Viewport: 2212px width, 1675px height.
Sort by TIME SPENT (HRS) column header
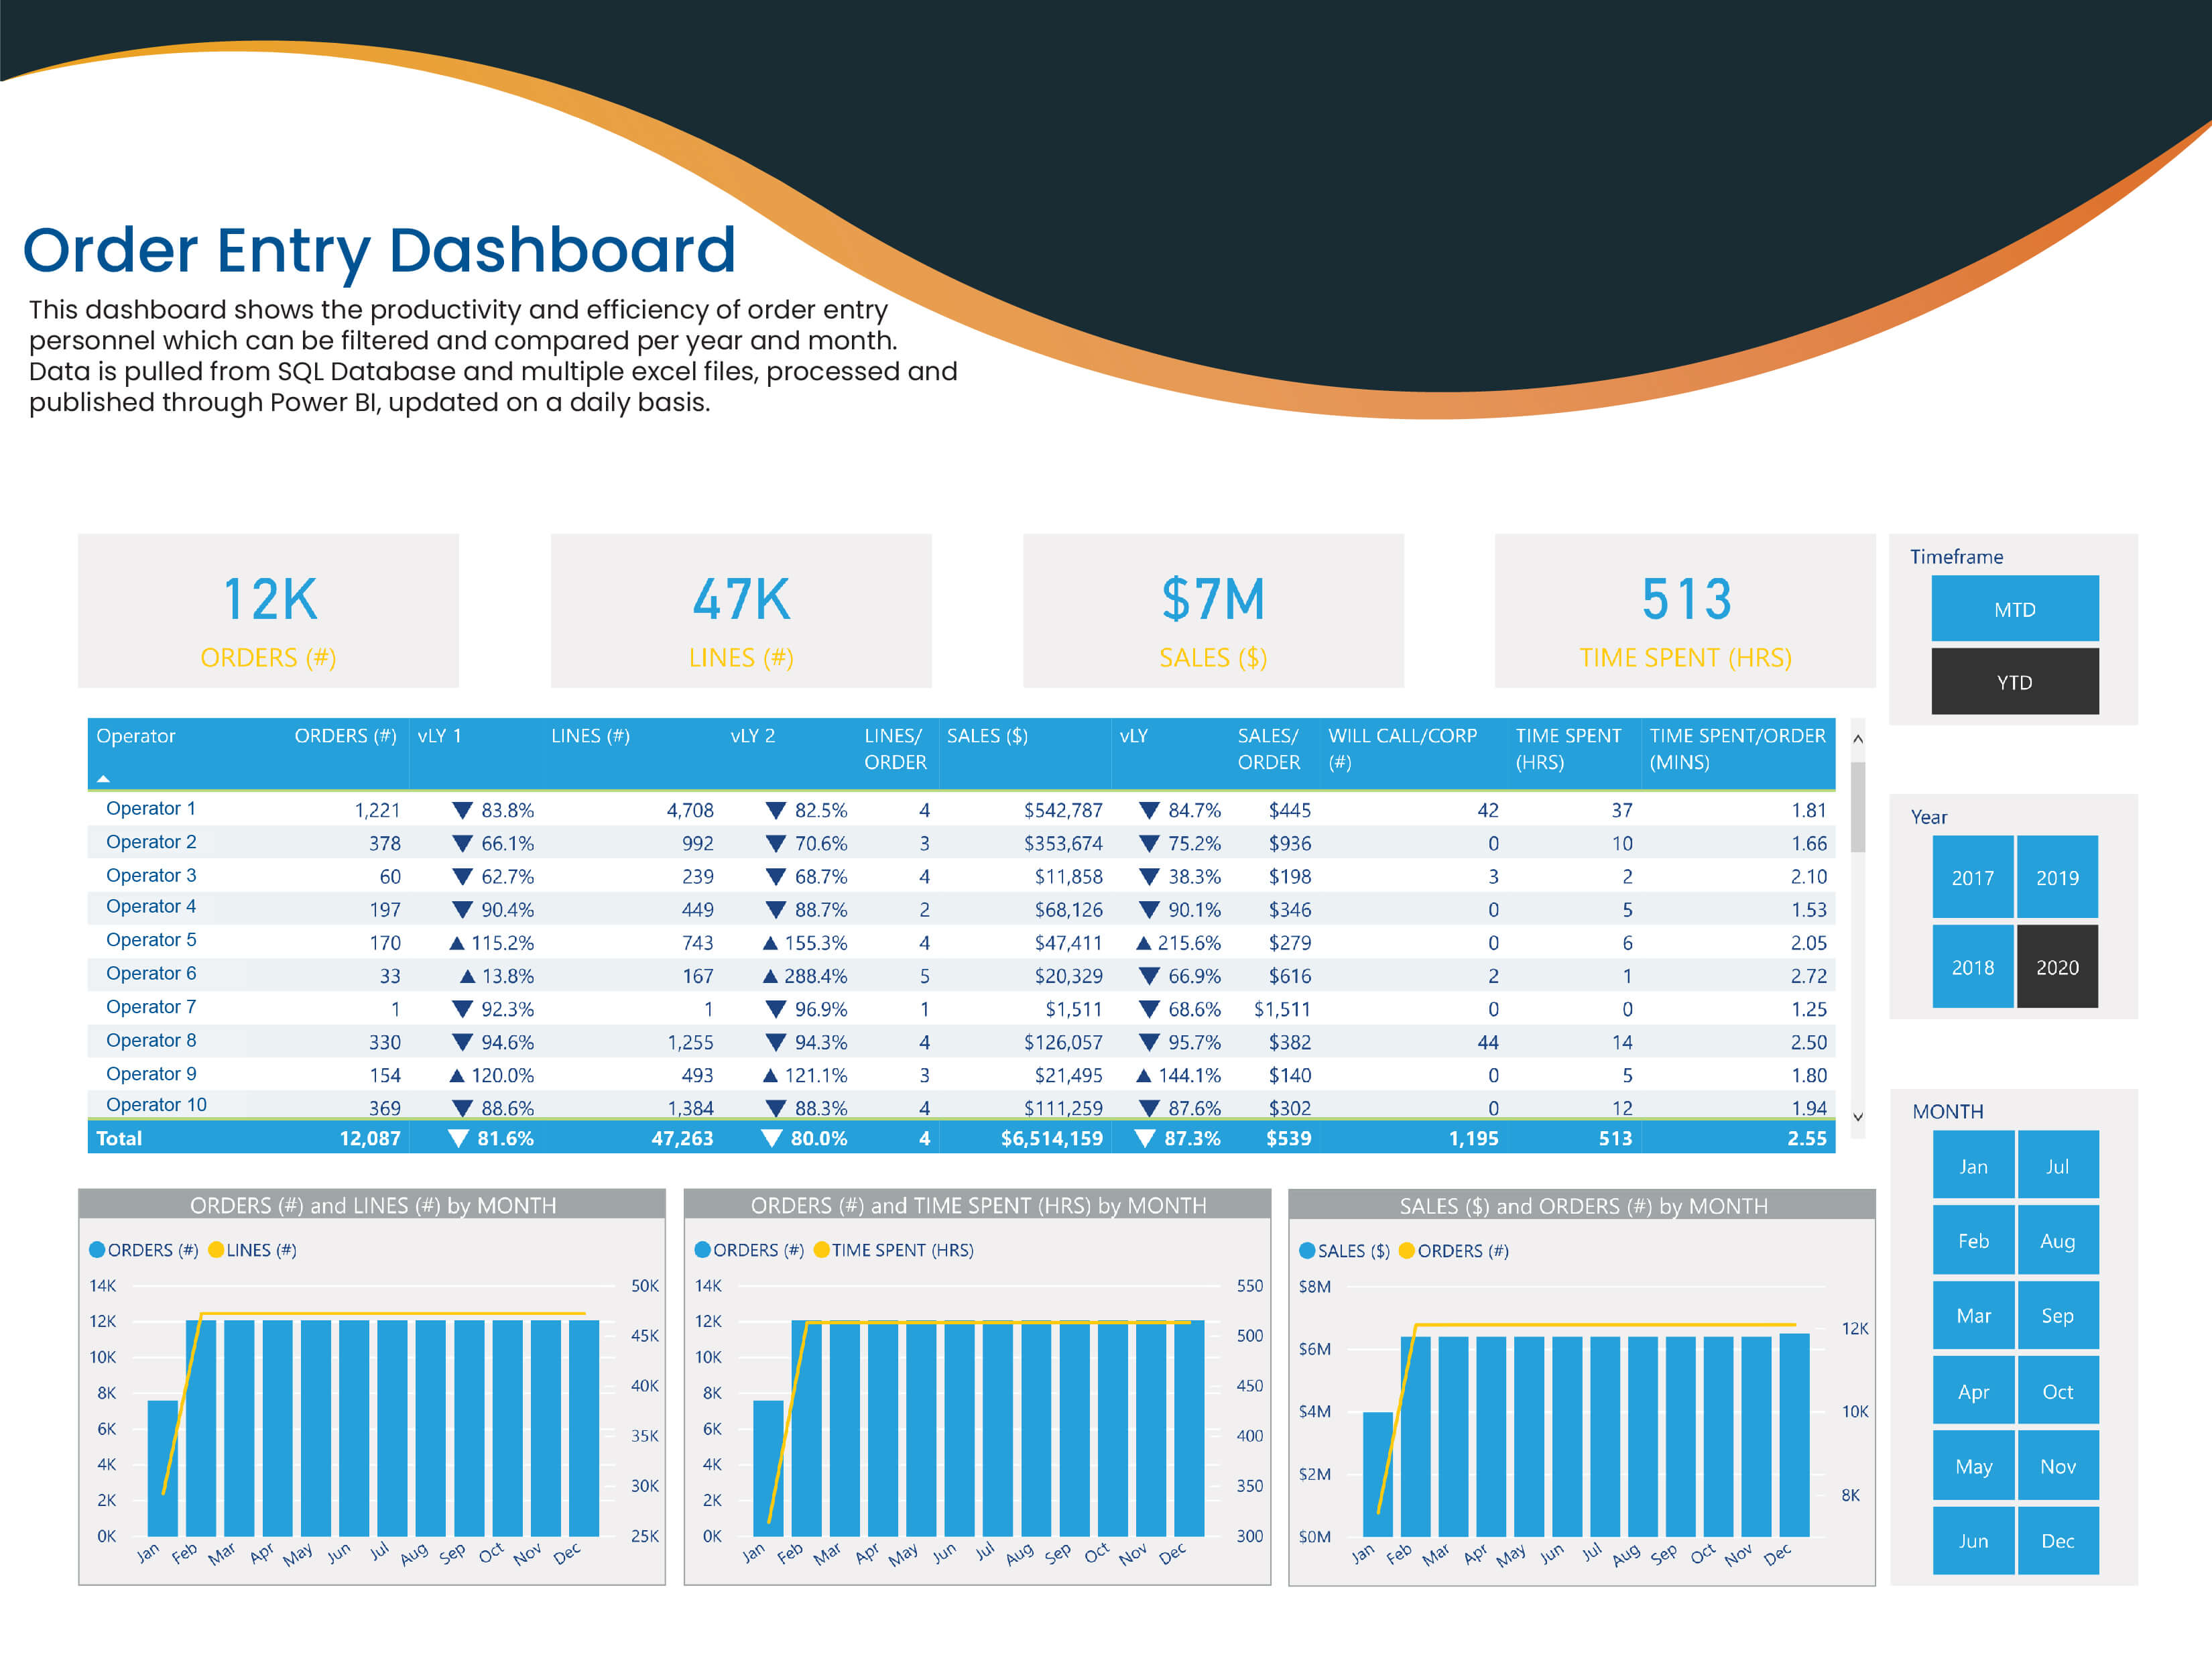coord(1568,748)
